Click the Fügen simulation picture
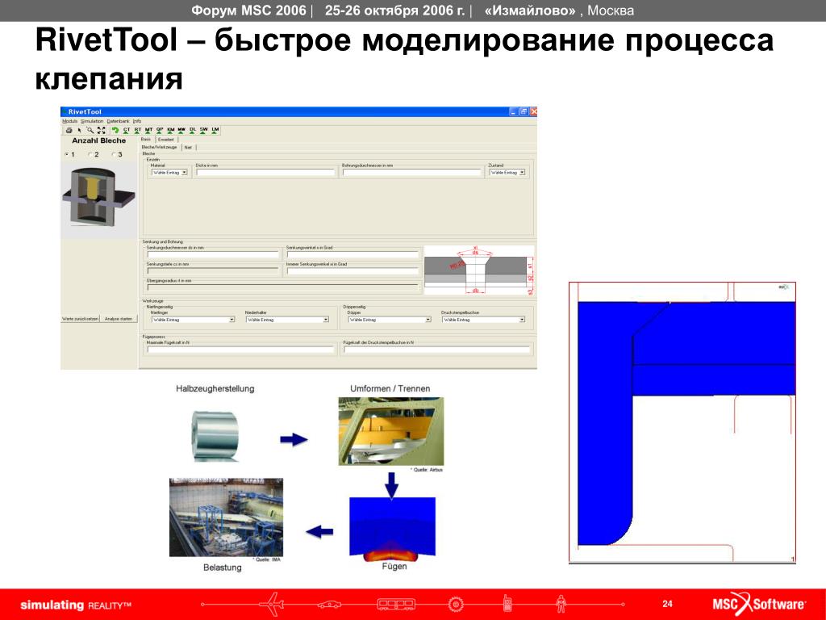 pos(393,529)
